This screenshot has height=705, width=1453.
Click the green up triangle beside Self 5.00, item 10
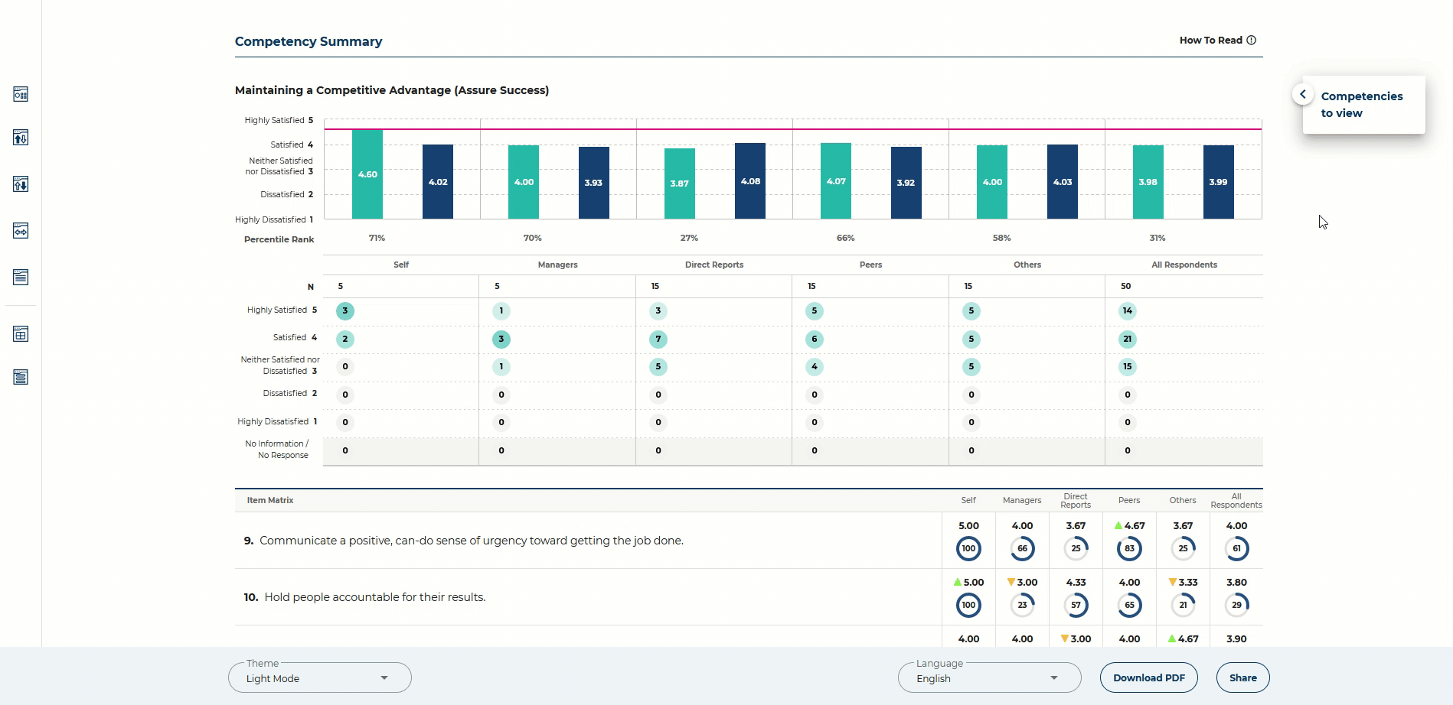click(958, 582)
